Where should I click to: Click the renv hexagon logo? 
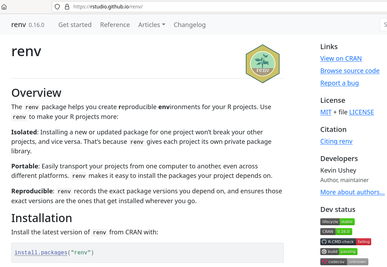pyautogui.click(x=263, y=64)
